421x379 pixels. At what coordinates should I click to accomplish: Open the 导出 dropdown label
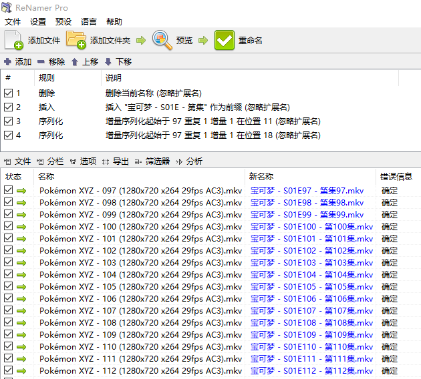pyautogui.click(x=121, y=161)
